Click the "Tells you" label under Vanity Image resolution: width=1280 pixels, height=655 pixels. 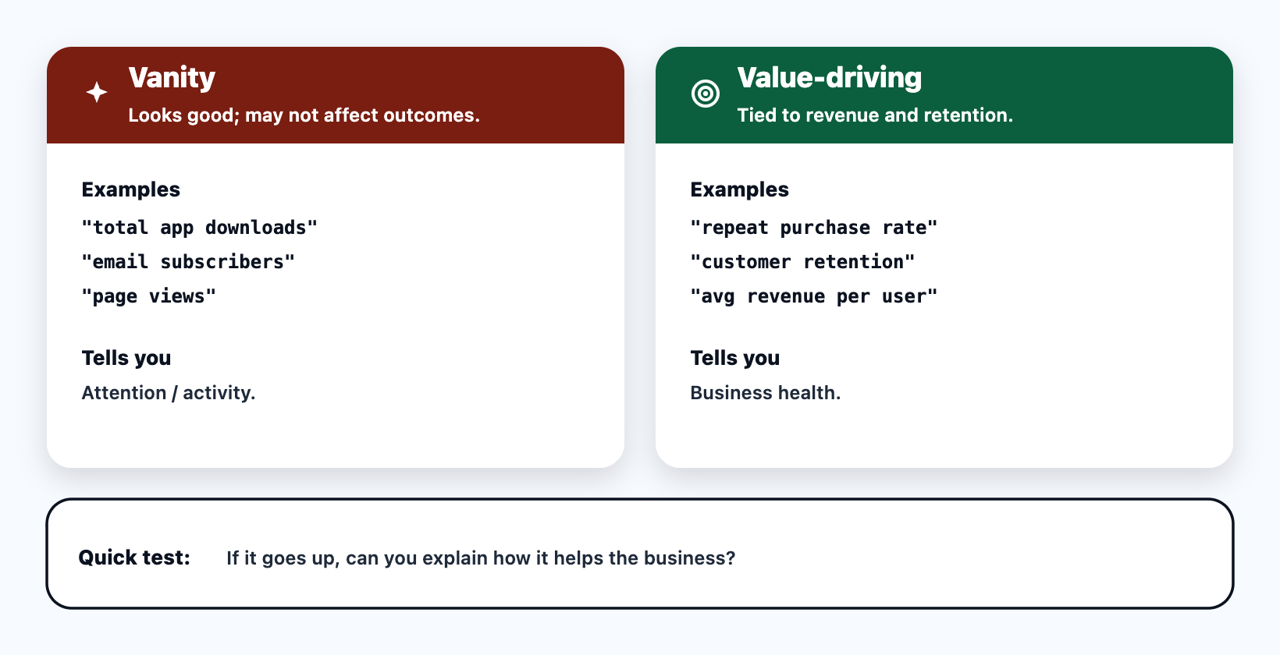click(x=126, y=358)
